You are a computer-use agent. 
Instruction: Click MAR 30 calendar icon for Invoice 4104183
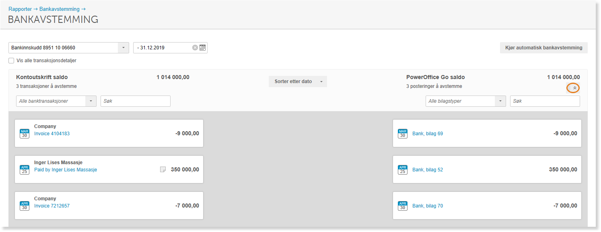25,134
